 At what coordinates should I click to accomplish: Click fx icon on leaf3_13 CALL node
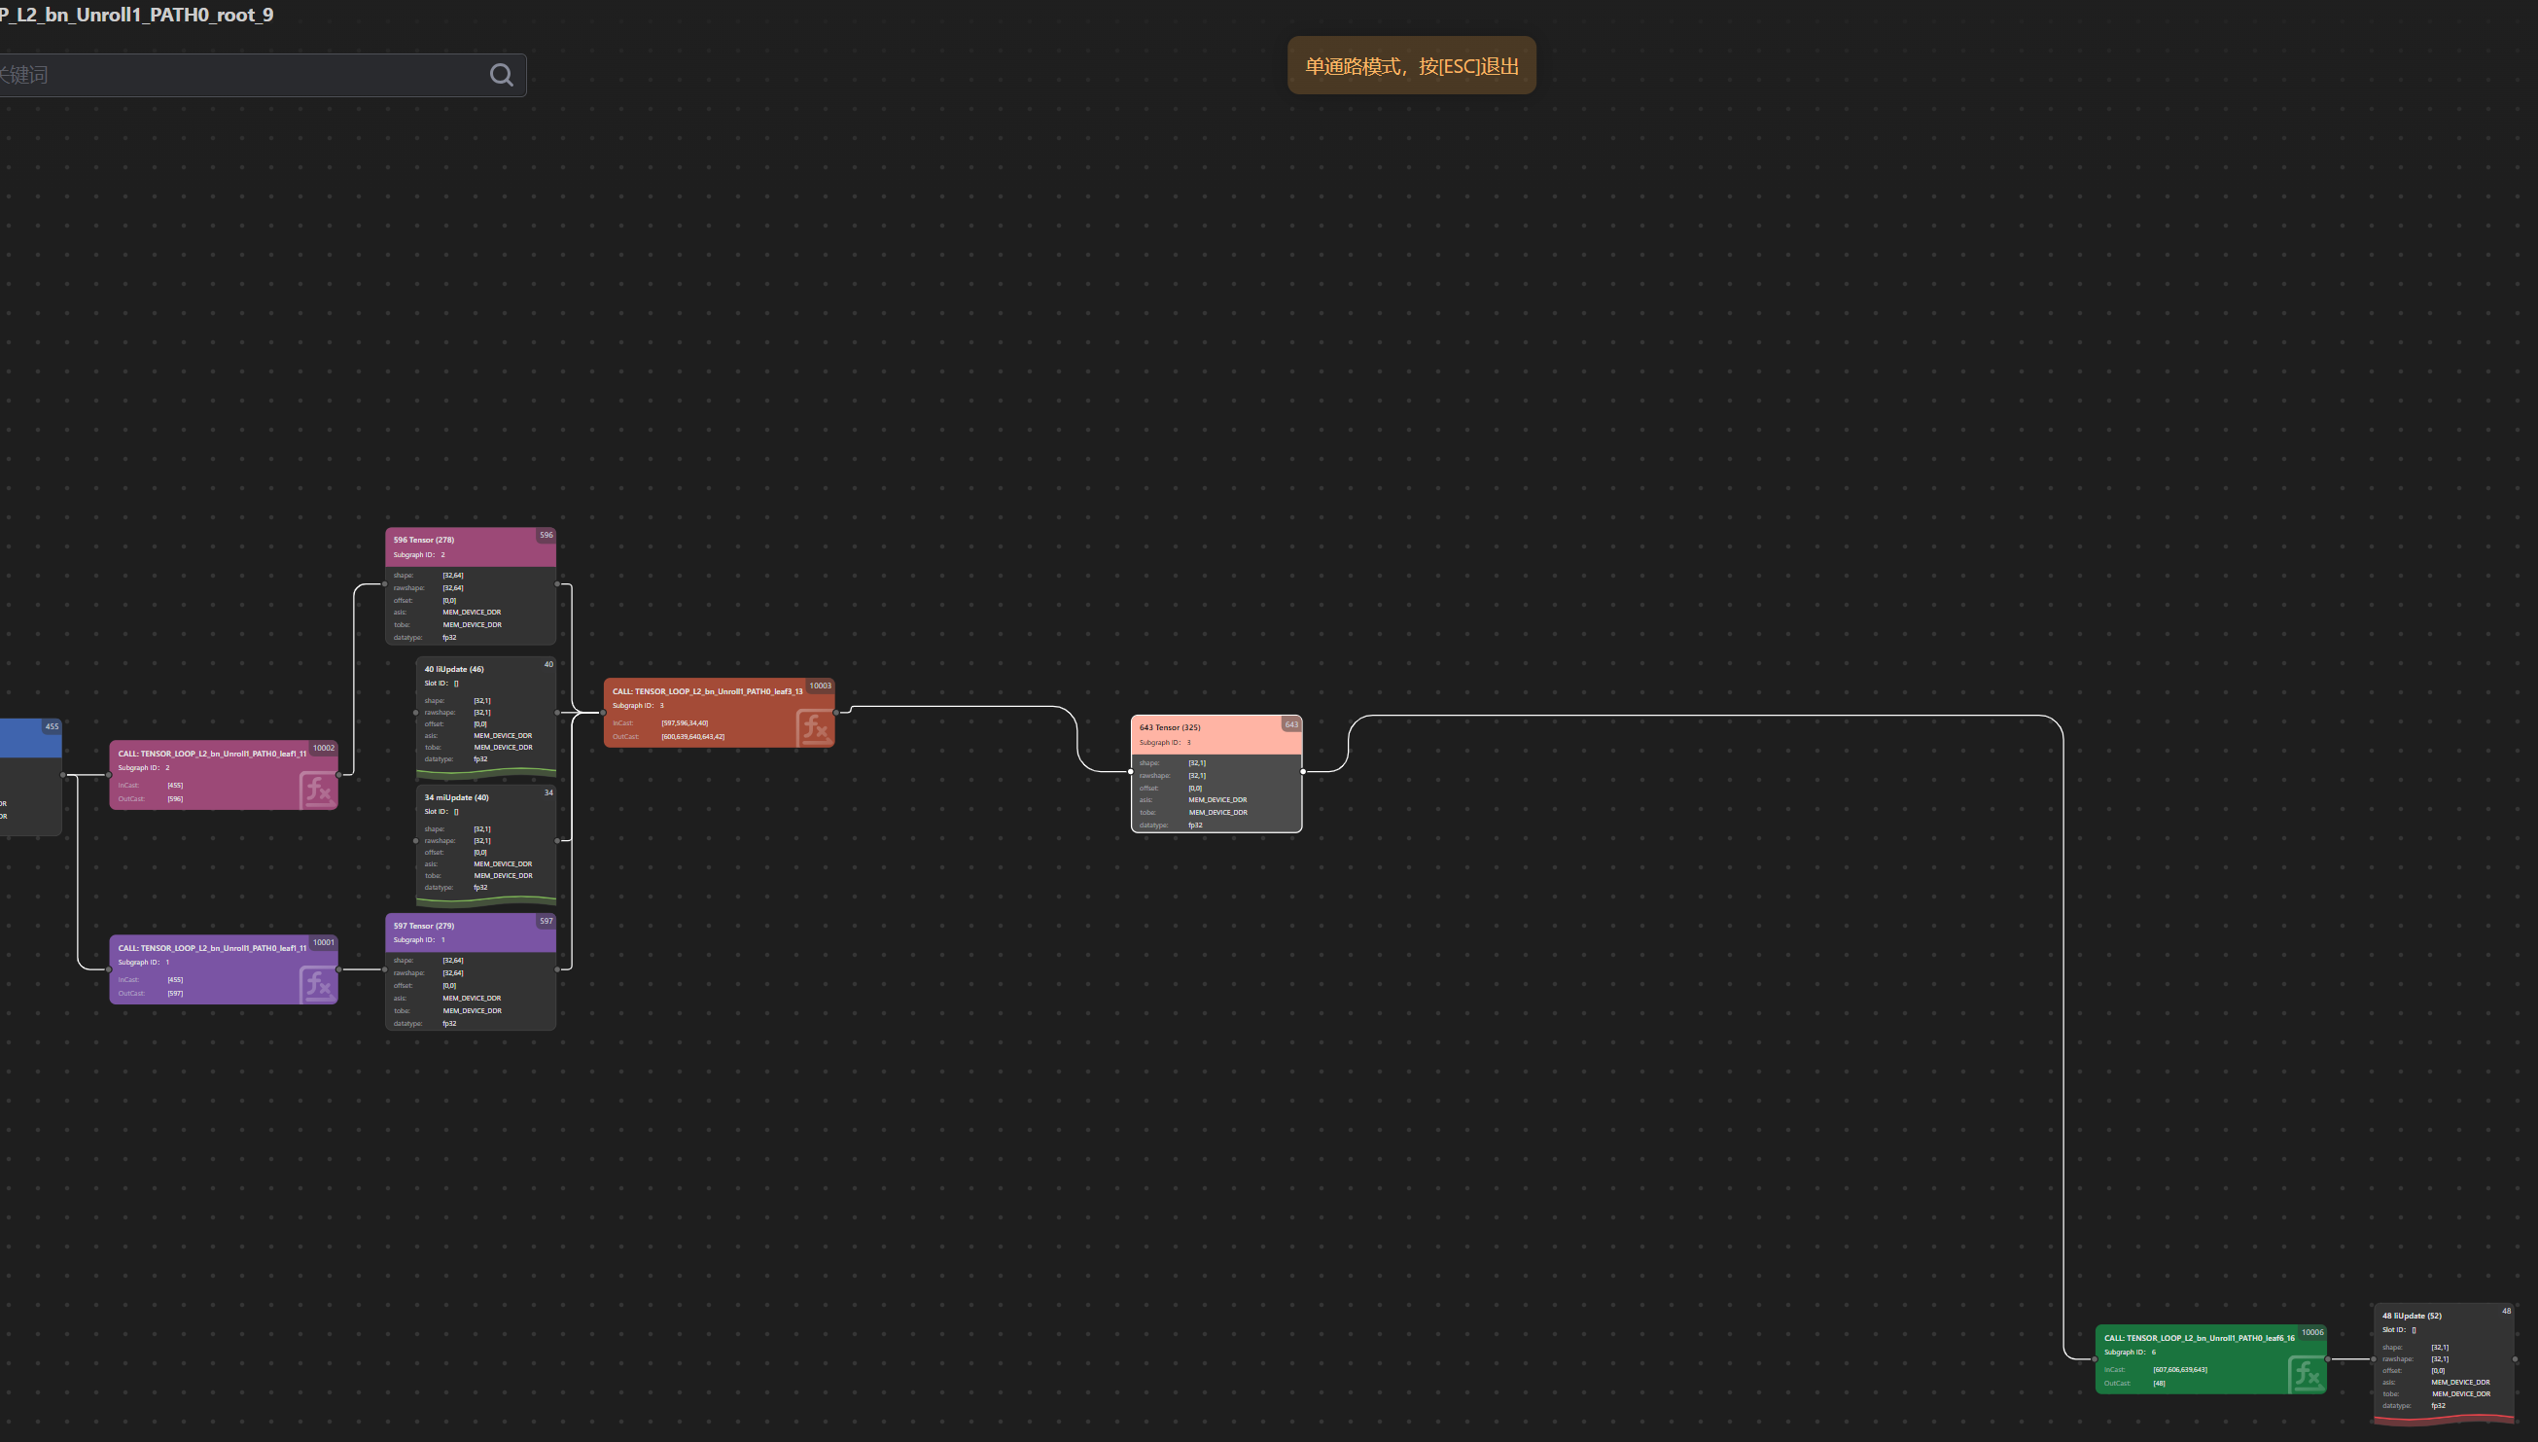pos(814,728)
